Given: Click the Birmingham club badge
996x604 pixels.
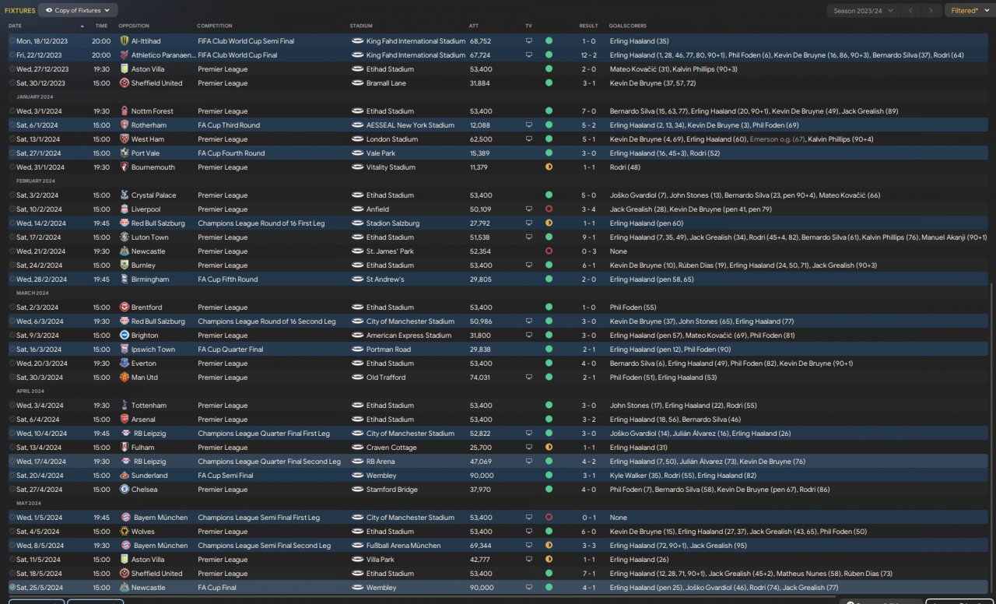Looking at the screenshot, I should (124, 279).
